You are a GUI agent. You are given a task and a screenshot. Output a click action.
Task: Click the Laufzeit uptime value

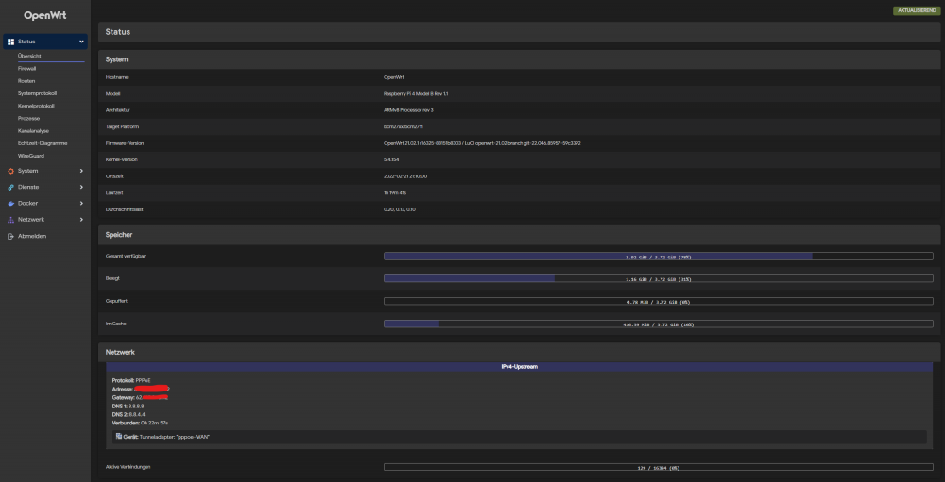pos(395,192)
